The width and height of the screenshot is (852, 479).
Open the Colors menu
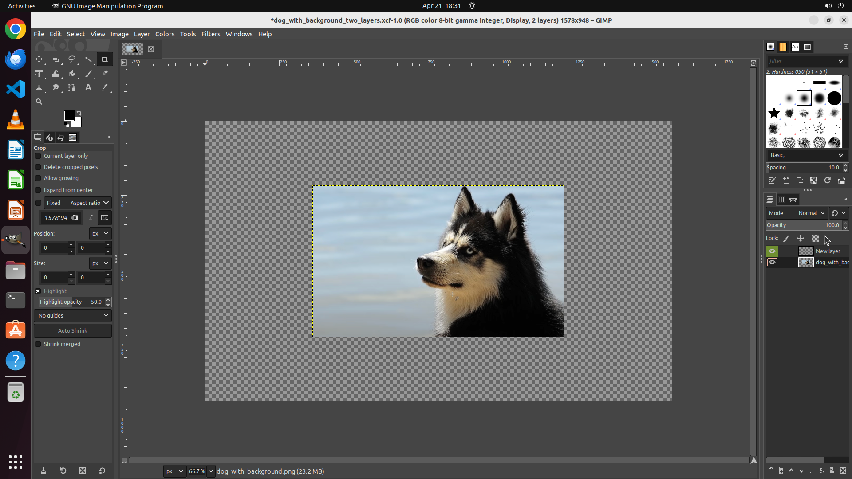point(165,34)
